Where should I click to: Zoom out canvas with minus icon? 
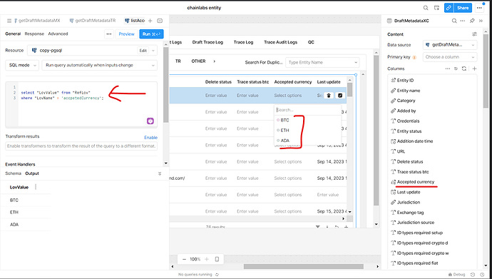tap(184, 259)
